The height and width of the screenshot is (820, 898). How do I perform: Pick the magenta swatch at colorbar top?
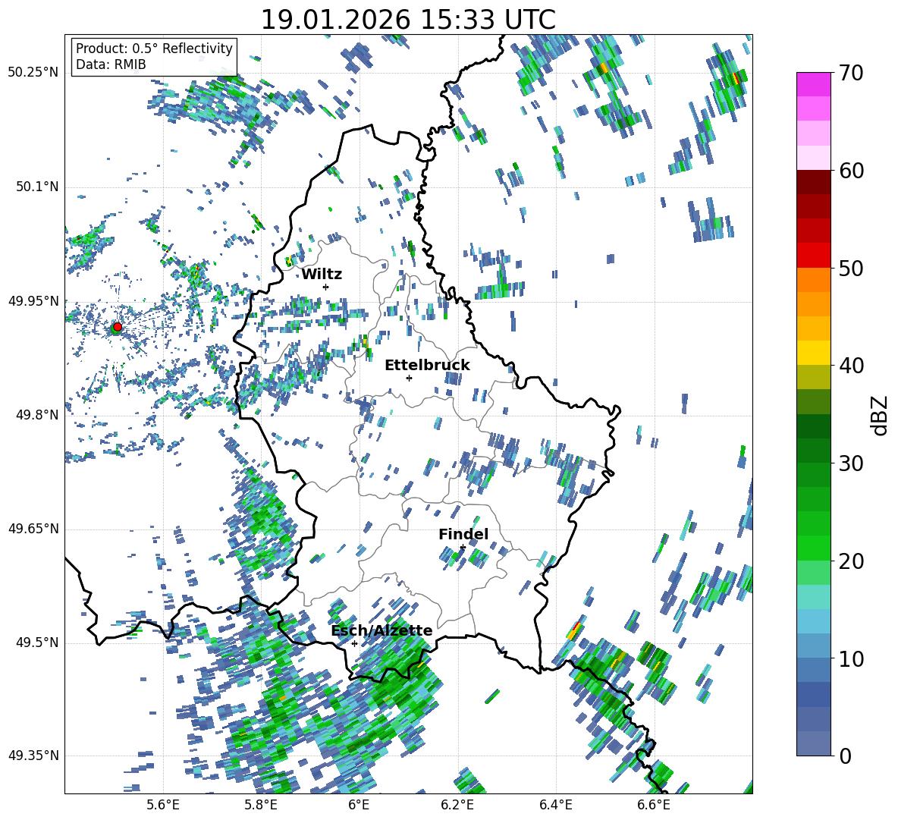coord(813,84)
